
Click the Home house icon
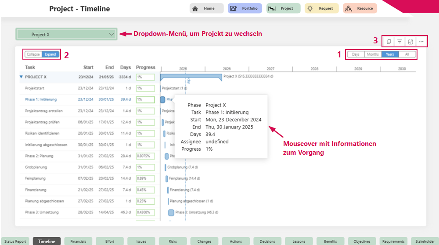(195, 8)
